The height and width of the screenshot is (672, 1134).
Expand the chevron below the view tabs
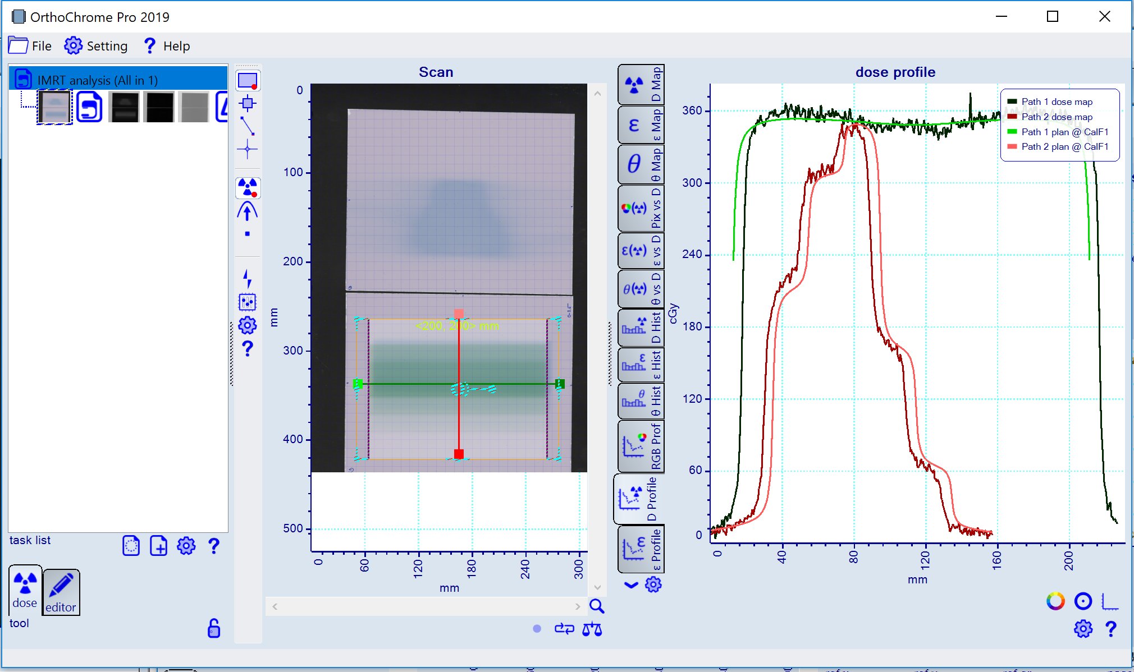[x=631, y=585]
